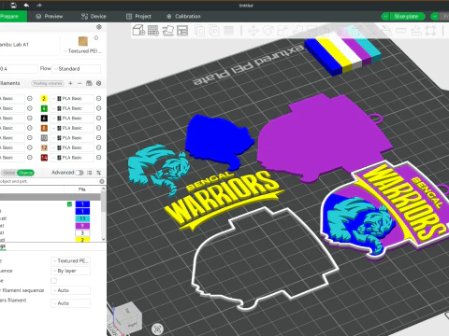Click the printer settings gear icon at panel top
Screen dimensions: 449x336
point(99,27)
